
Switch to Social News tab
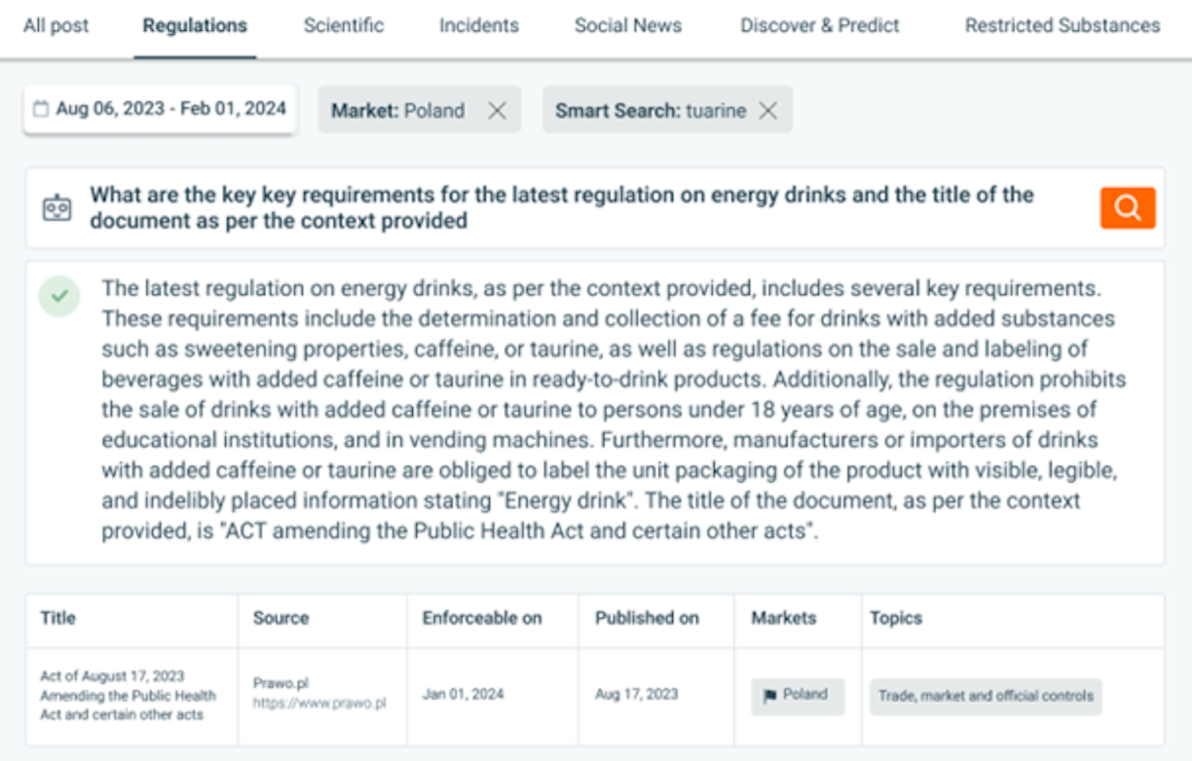tap(628, 26)
